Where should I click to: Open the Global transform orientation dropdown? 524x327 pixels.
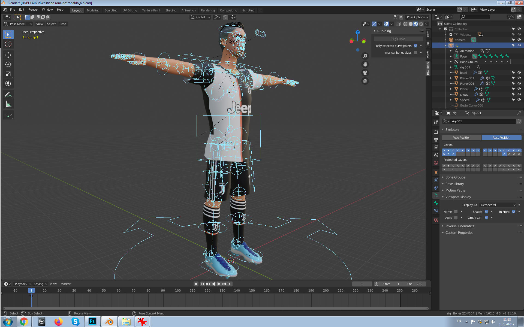(x=201, y=17)
